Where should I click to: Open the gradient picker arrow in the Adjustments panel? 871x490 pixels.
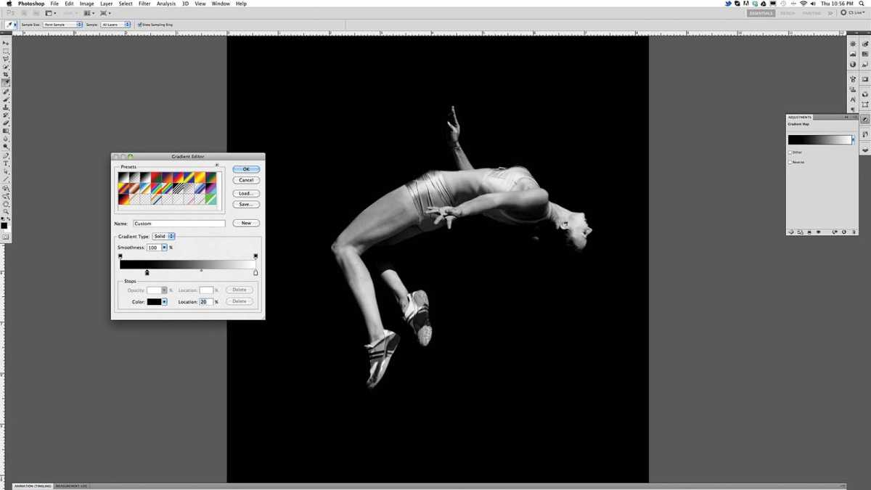click(x=853, y=139)
